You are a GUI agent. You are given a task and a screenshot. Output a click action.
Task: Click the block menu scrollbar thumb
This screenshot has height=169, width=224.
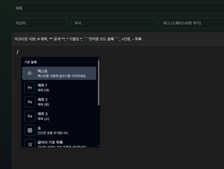pyautogui.click(x=99, y=82)
